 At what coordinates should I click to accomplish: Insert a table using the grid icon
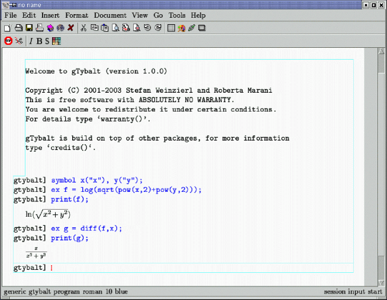click(172, 28)
